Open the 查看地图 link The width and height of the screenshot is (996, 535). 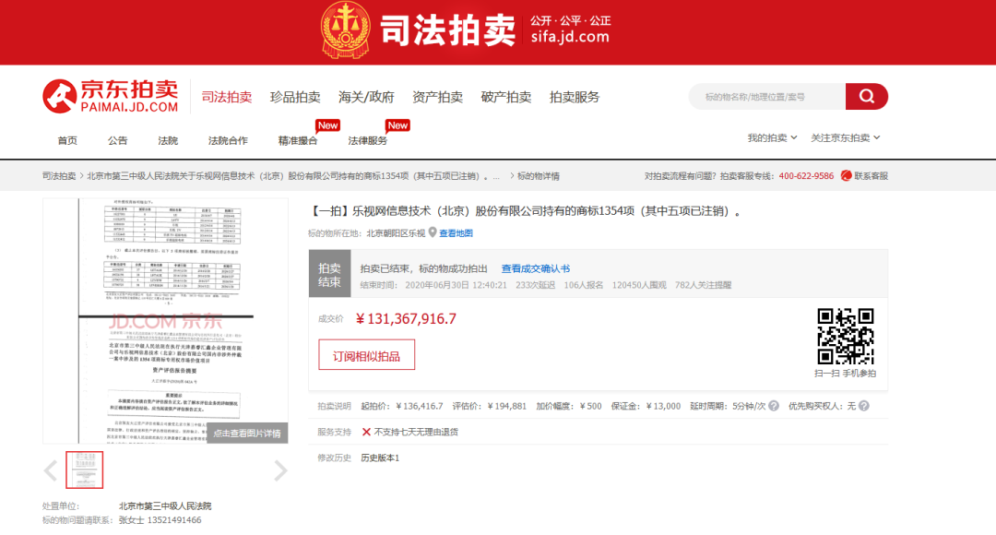pyautogui.click(x=456, y=233)
